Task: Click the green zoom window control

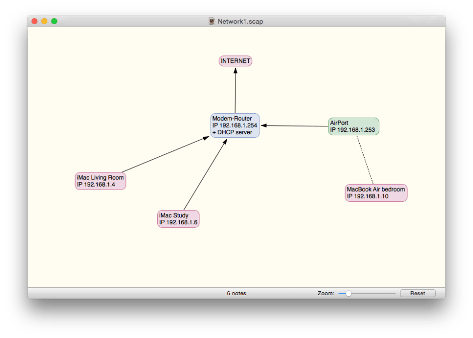Action: coord(53,21)
